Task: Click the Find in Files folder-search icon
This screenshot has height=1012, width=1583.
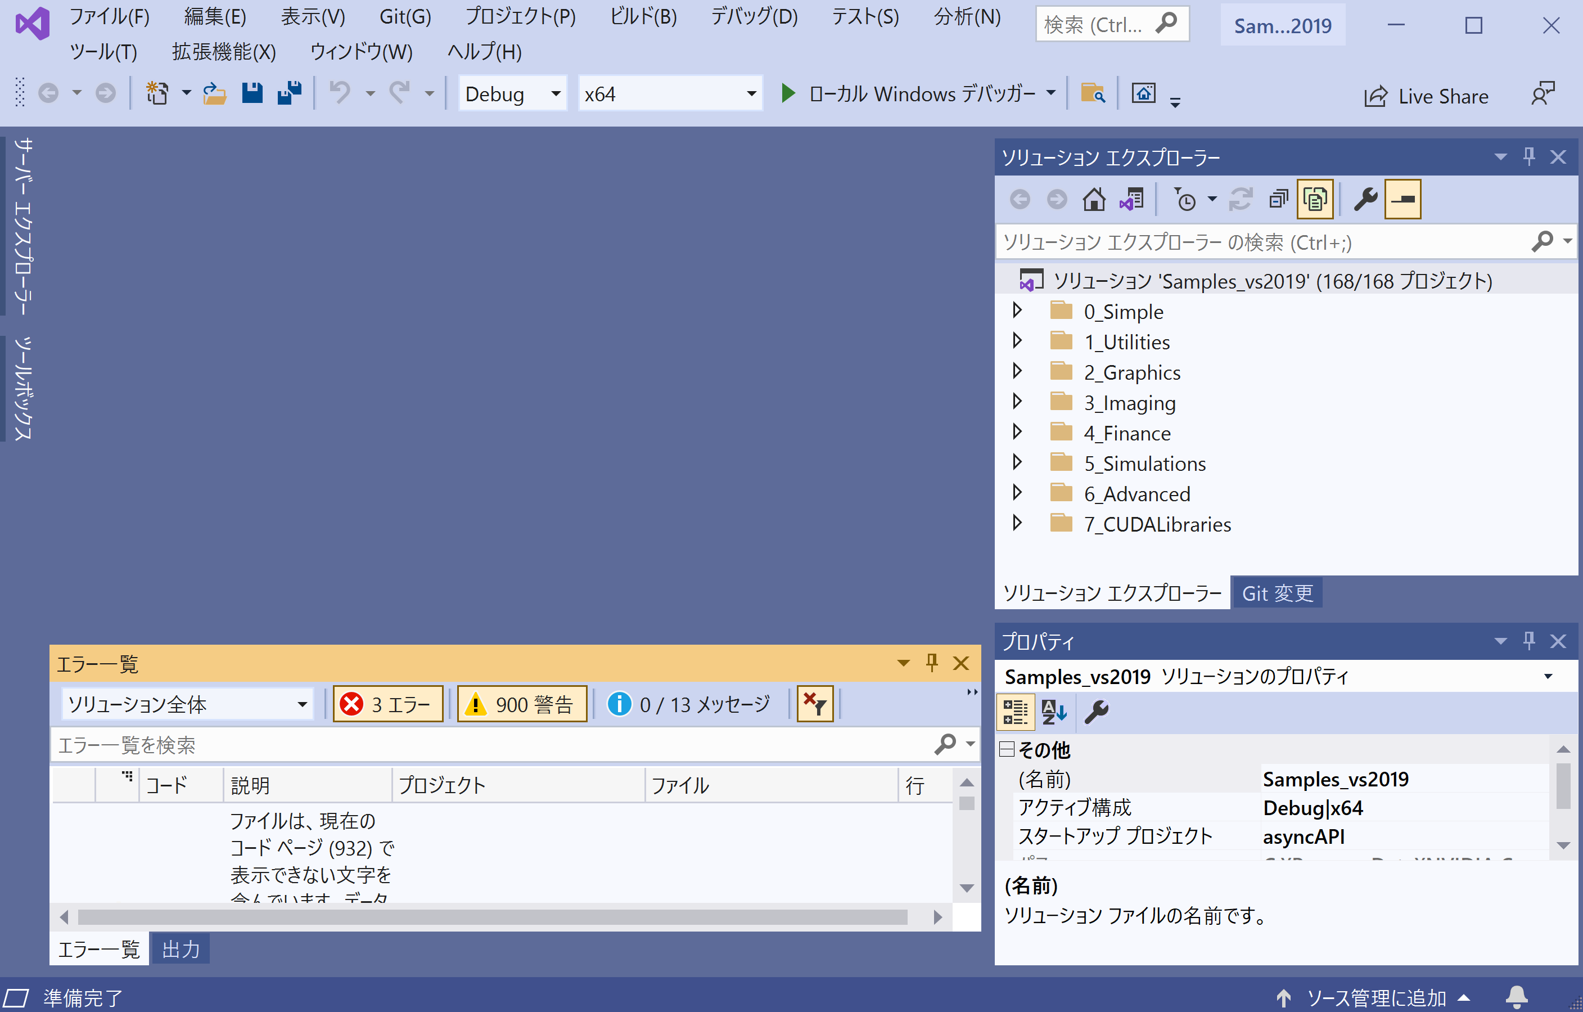Action: click(x=1093, y=93)
